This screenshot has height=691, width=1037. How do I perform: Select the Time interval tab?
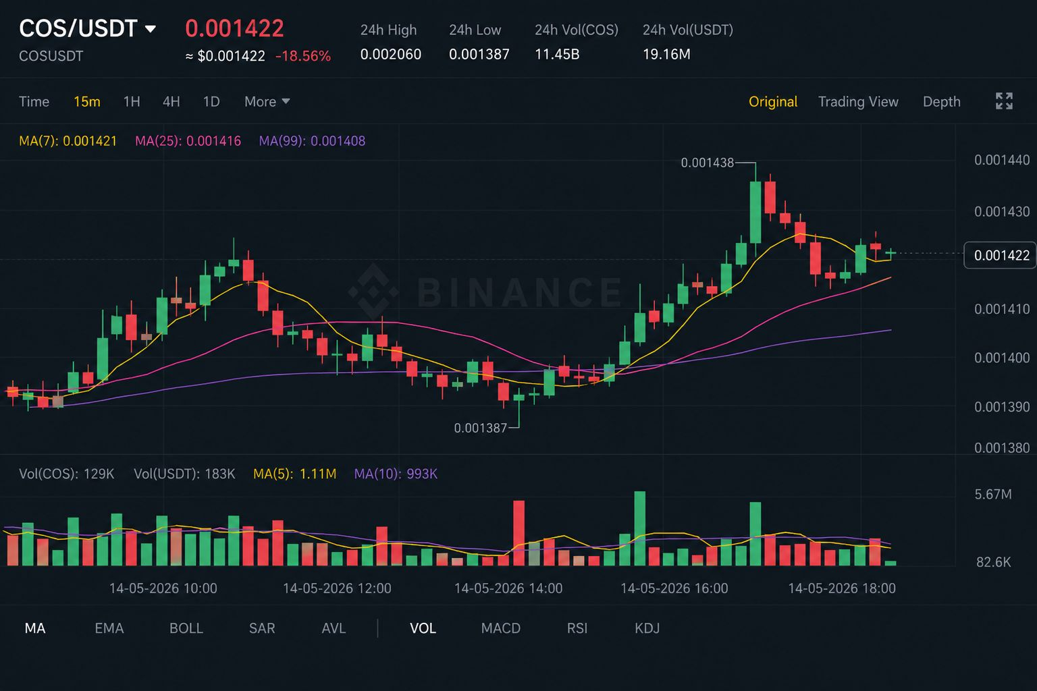click(34, 101)
